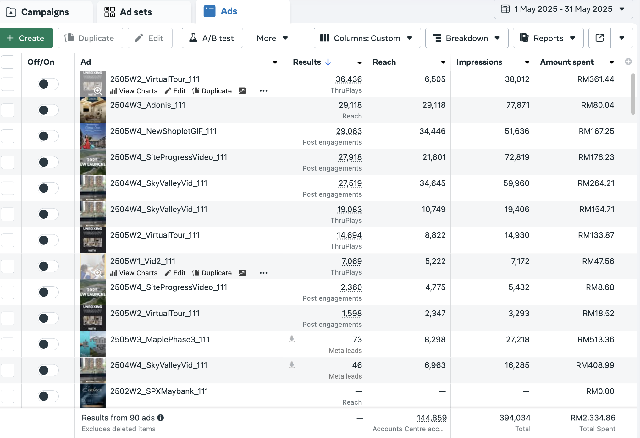
Task: Click the 29,063 post engagements result
Action: tap(349, 131)
